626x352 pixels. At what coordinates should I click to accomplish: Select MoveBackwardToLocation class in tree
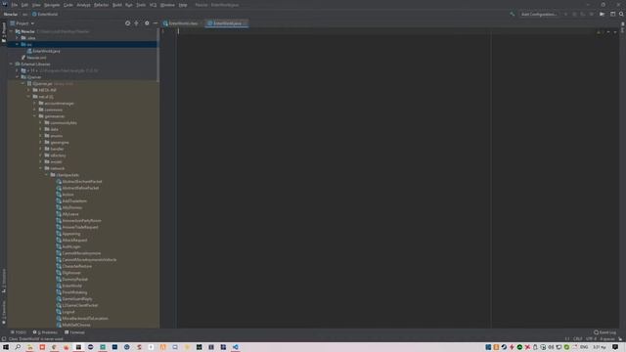[x=85, y=319]
